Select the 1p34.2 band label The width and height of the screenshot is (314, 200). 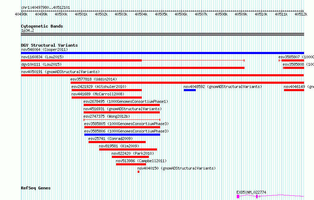pos(28,30)
